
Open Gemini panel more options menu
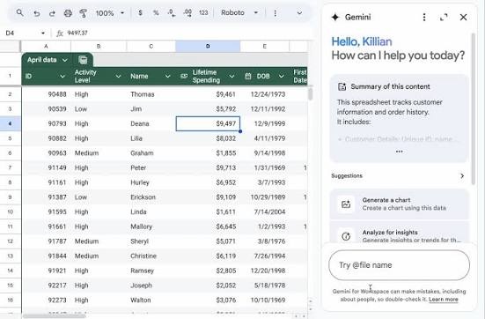point(424,17)
